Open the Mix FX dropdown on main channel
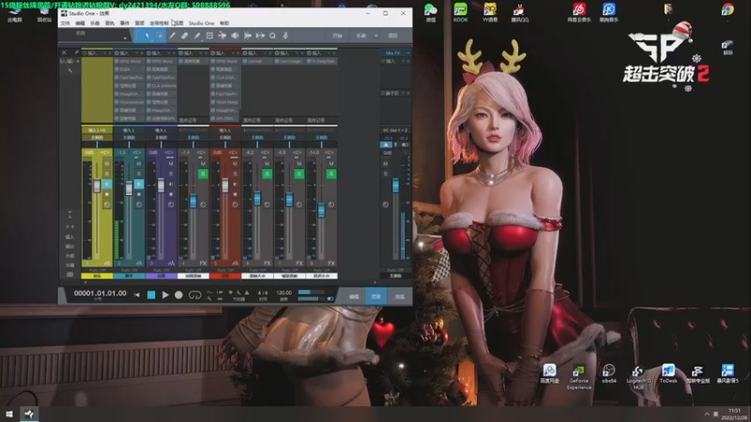 click(x=408, y=53)
